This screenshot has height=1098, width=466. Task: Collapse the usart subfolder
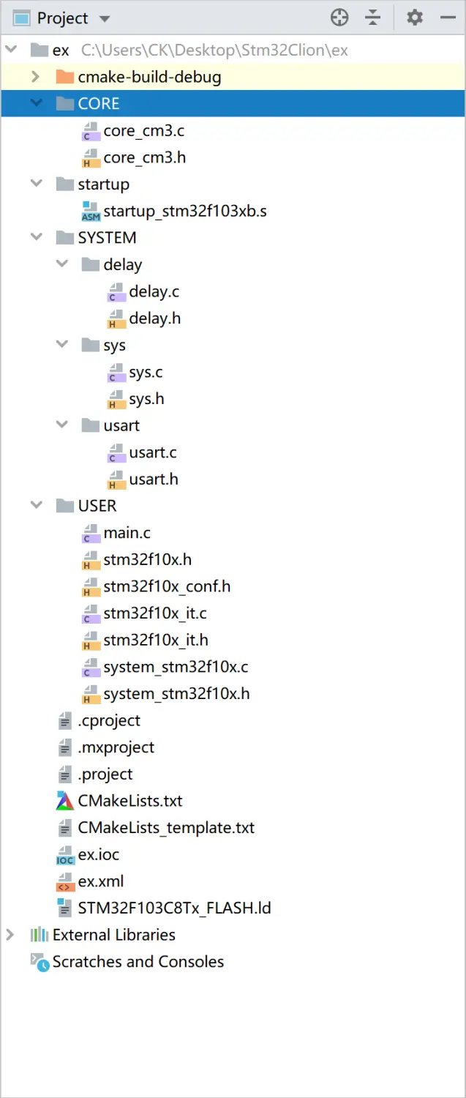pyautogui.click(x=61, y=425)
